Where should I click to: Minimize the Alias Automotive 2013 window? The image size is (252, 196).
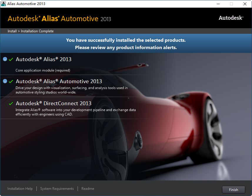pyautogui.click(x=218, y=4)
